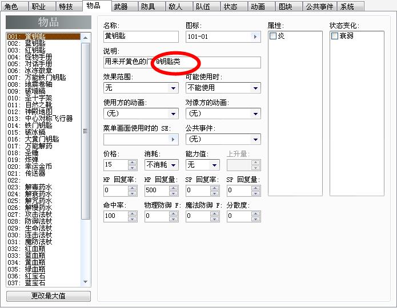This screenshot has height=308, width=397.
Task: Increase SP 回复量 with up arrow
Action: click(256, 188)
